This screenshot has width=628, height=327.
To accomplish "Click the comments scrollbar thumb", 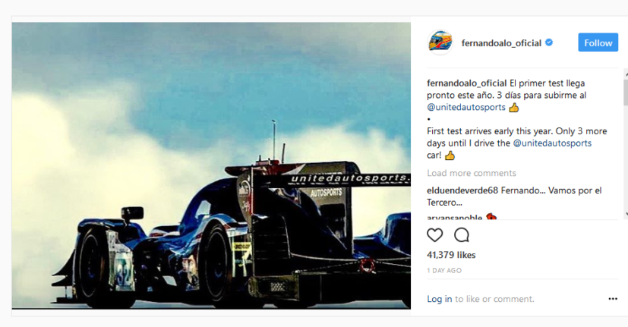I will (626, 92).
